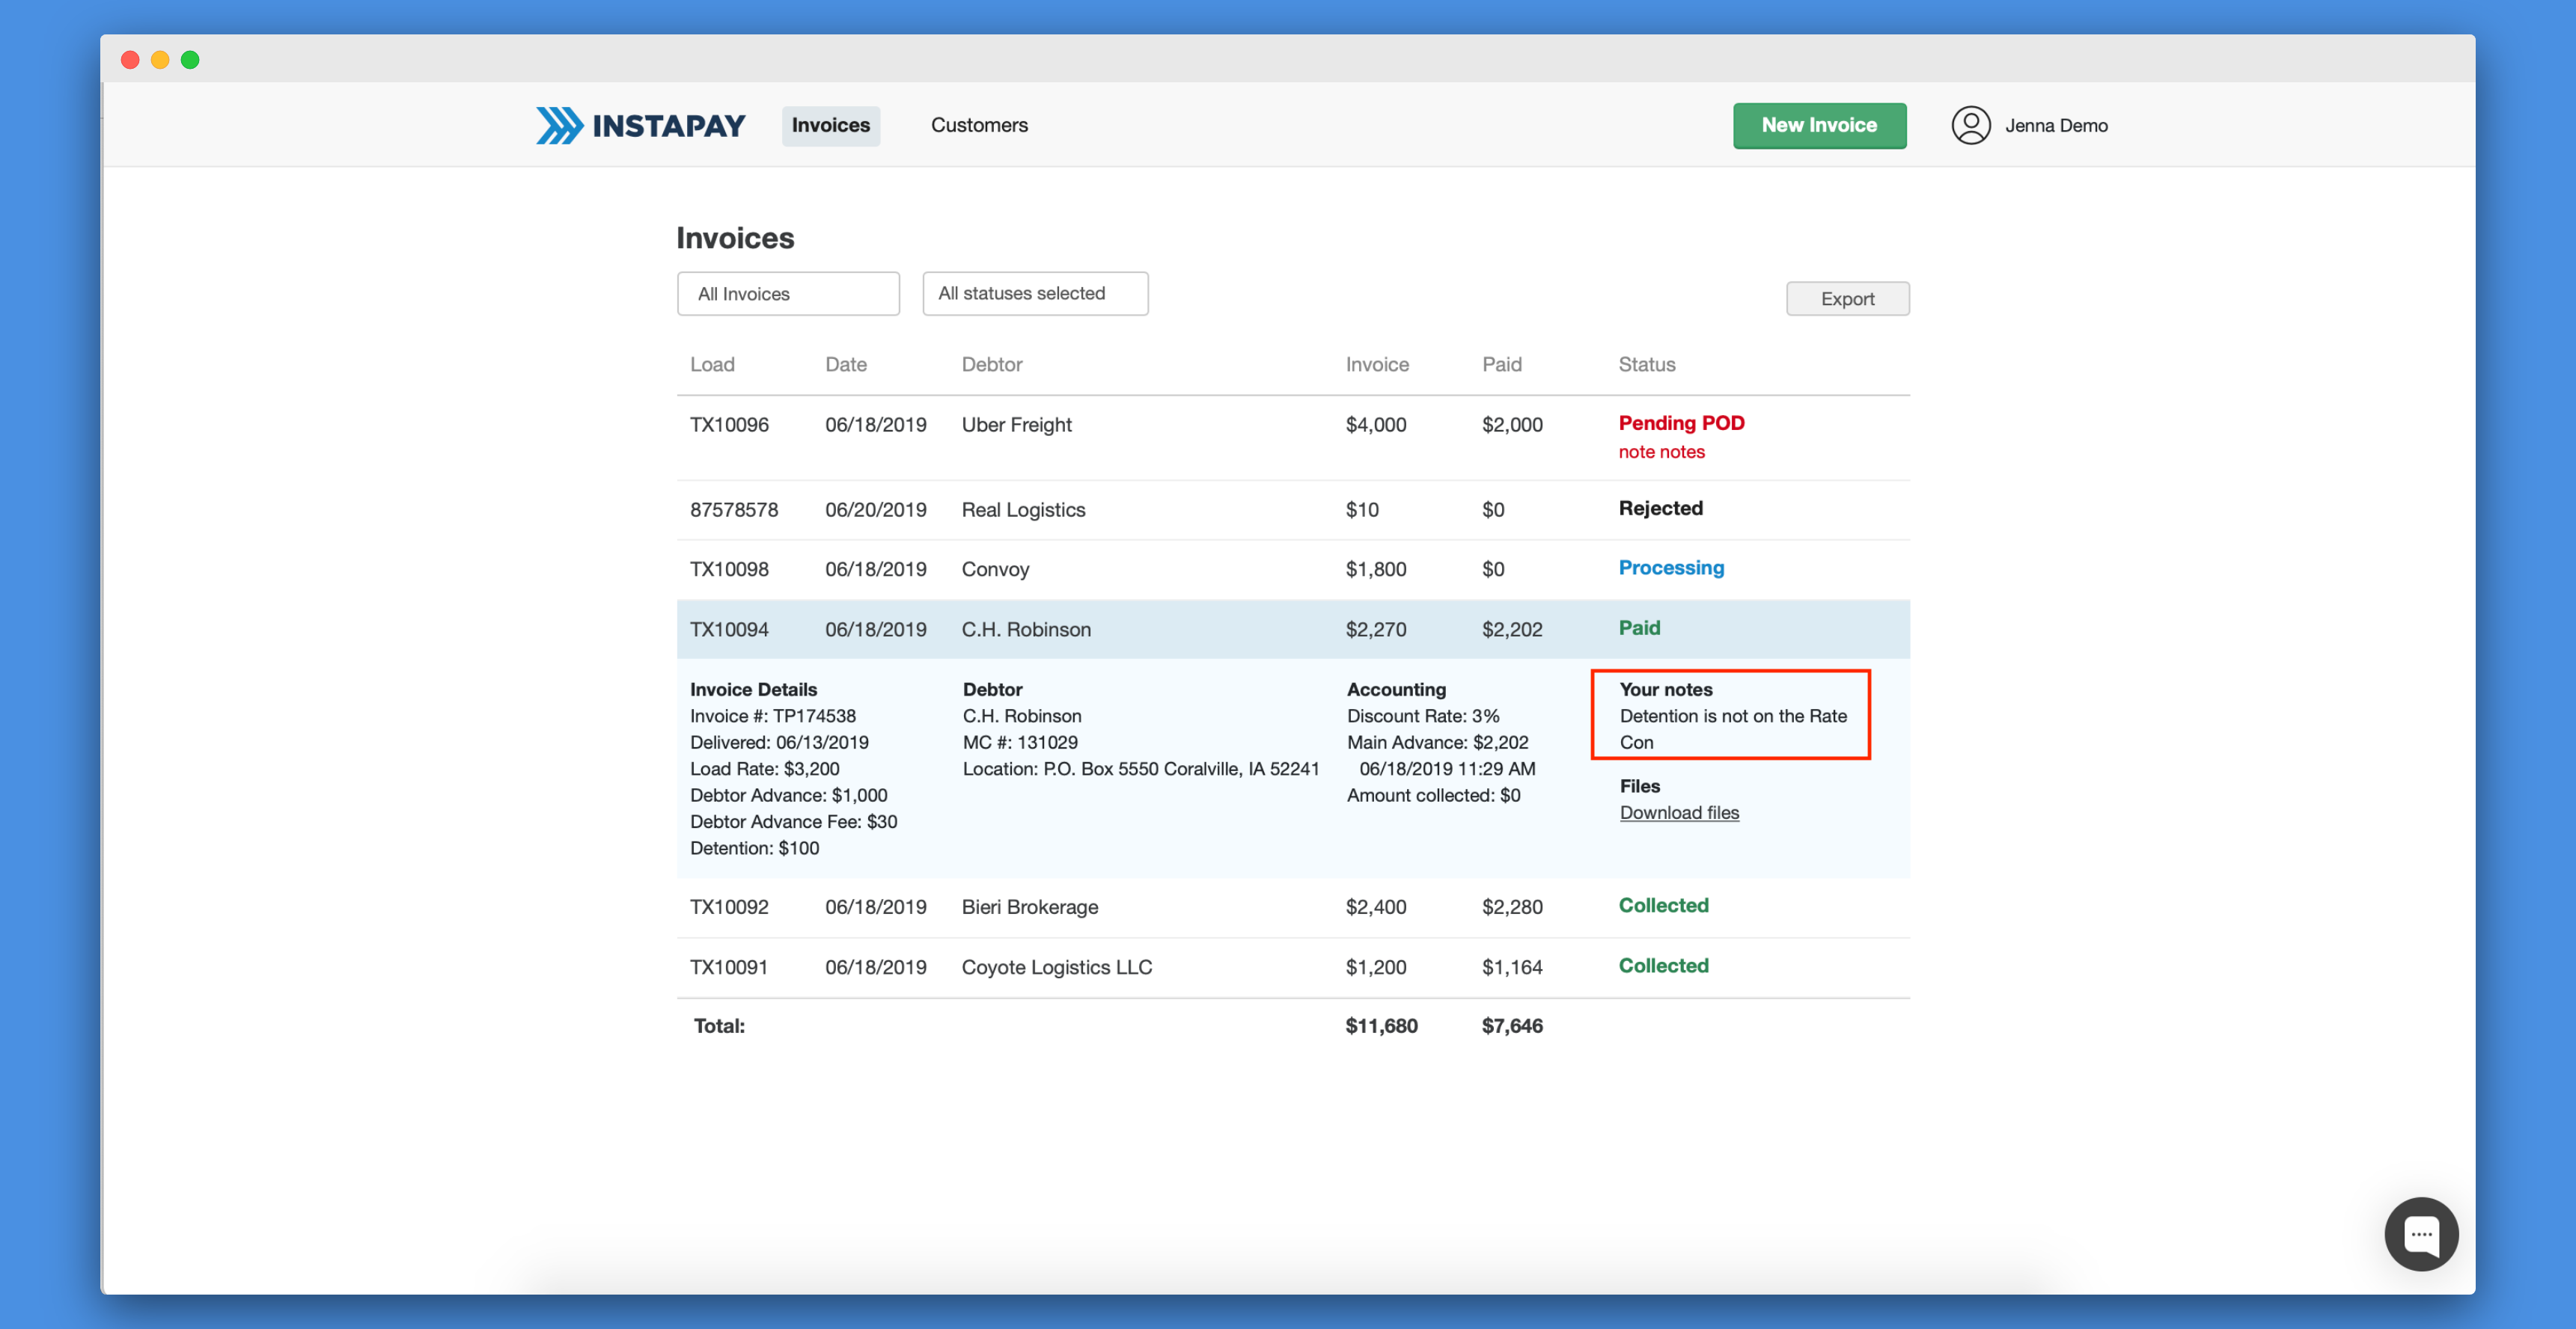The width and height of the screenshot is (2576, 1329).
Task: Click the Processing status
Action: pos(1671,568)
